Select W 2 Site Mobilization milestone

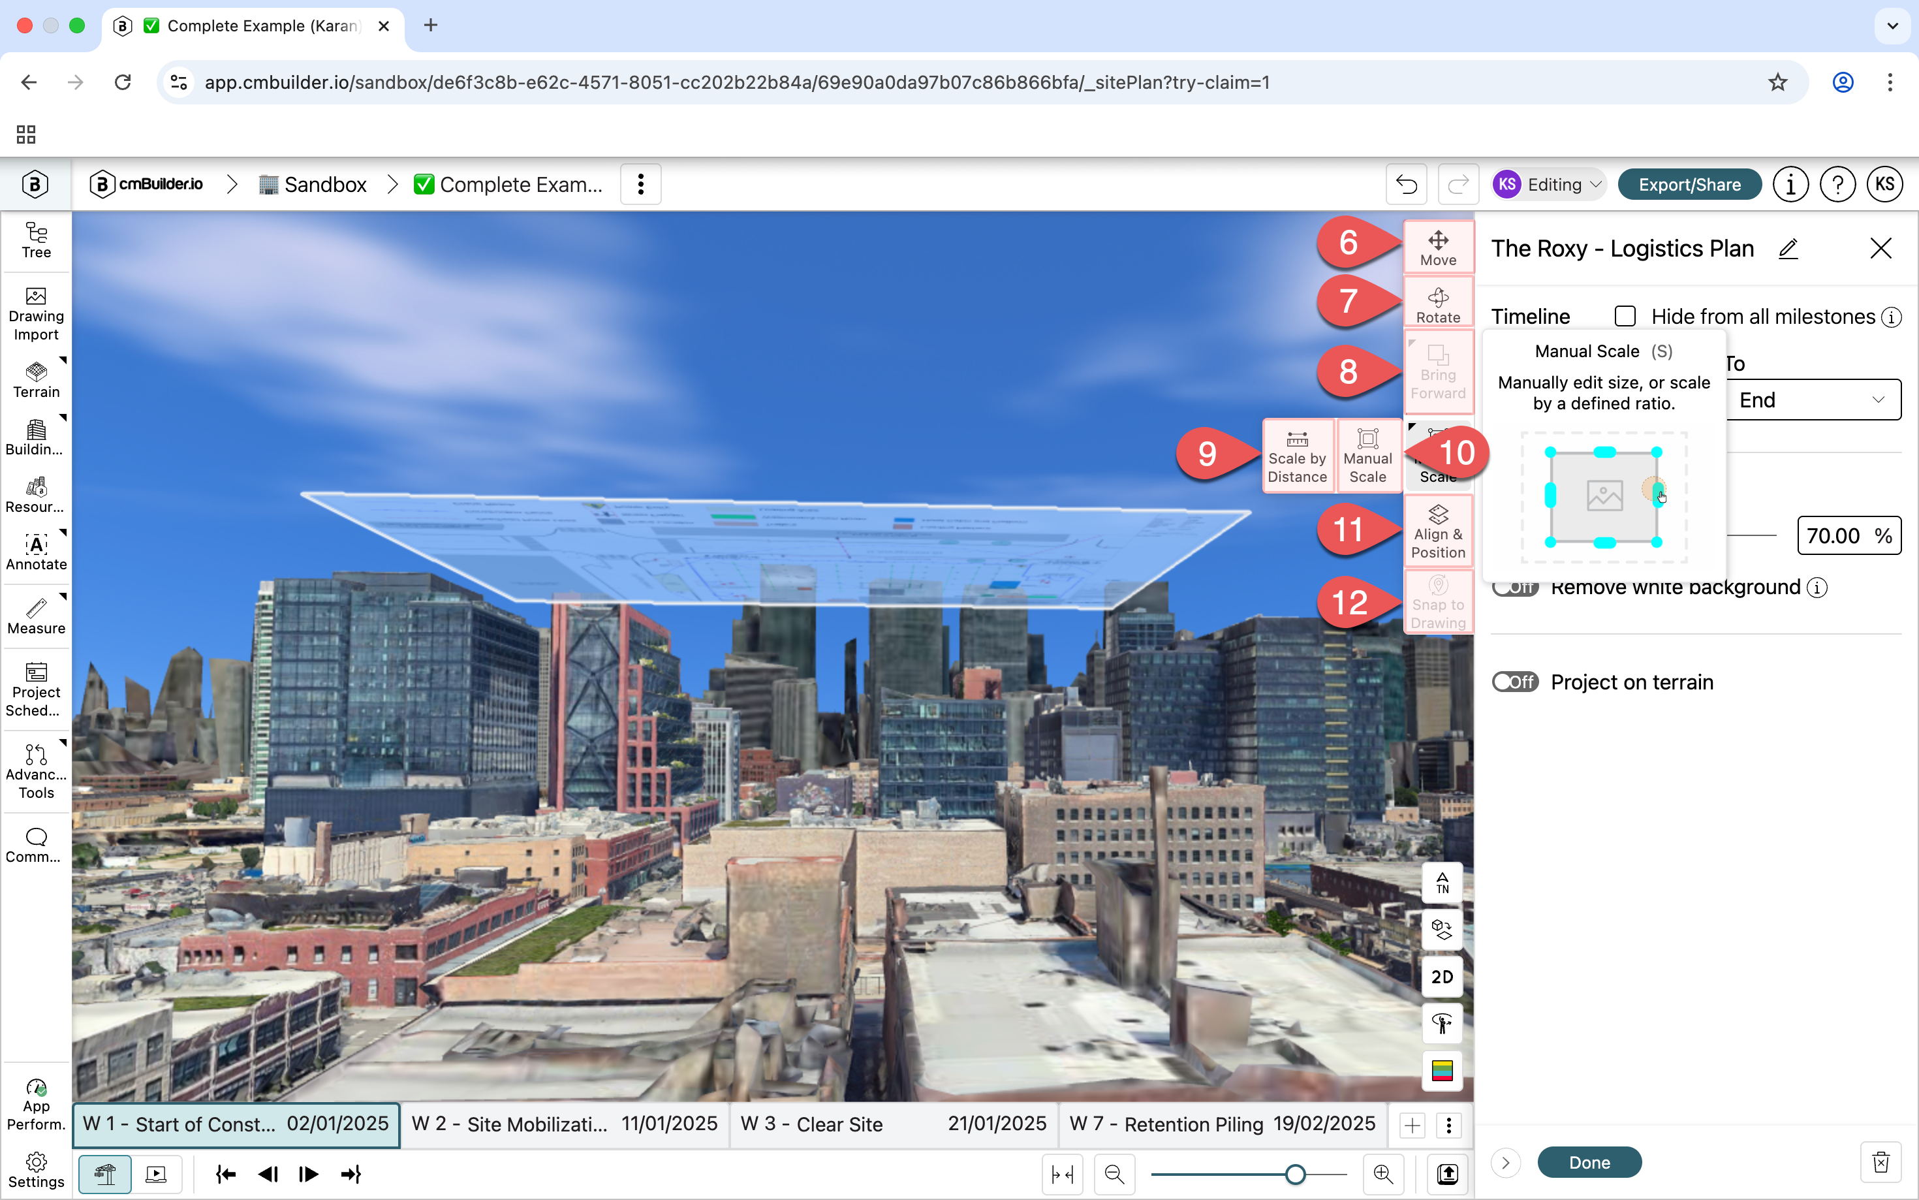pyautogui.click(x=565, y=1125)
